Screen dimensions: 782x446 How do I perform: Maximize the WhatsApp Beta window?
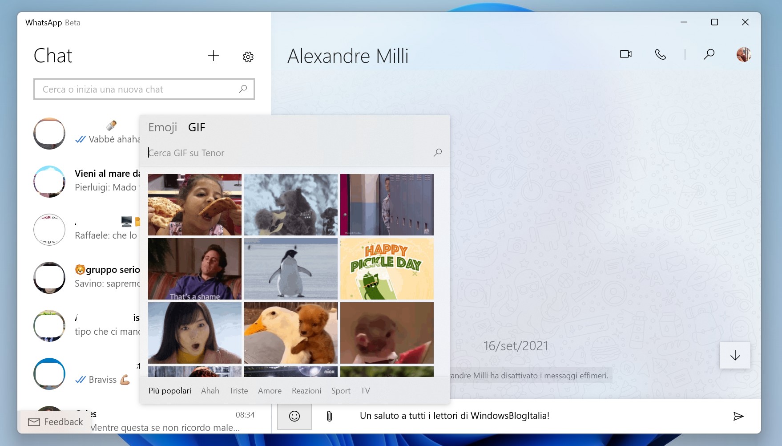click(x=714, y=22)
